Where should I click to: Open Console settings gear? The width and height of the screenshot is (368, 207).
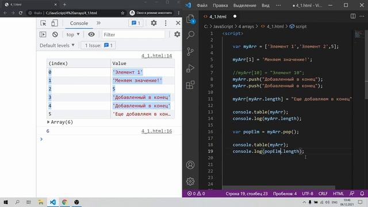[x=177, y=34]
